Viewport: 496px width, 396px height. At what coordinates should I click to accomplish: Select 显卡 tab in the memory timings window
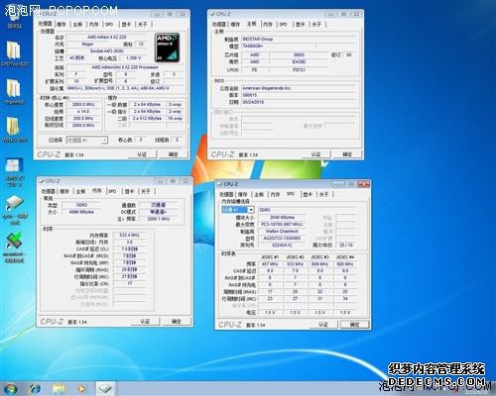click(x=129, y=191)
